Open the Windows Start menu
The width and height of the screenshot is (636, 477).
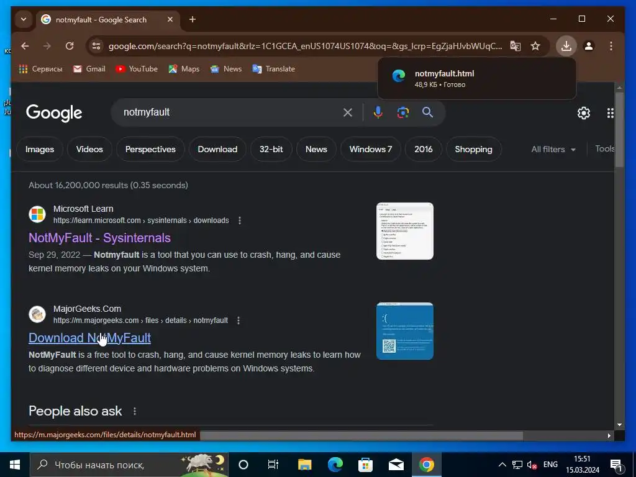(x=15, y=465)
